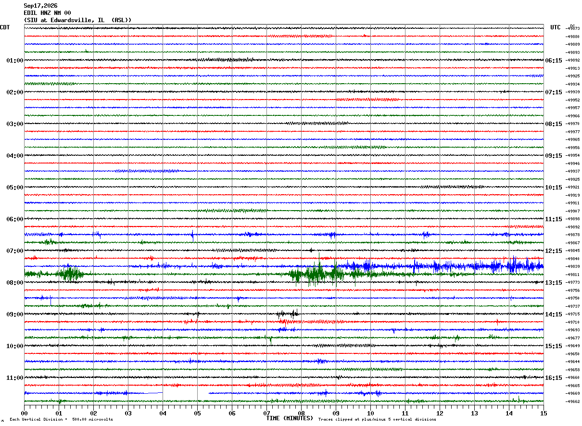Click the 12:15 UTC row label
This screenshot has height=426, width=582.
point(554,251)
